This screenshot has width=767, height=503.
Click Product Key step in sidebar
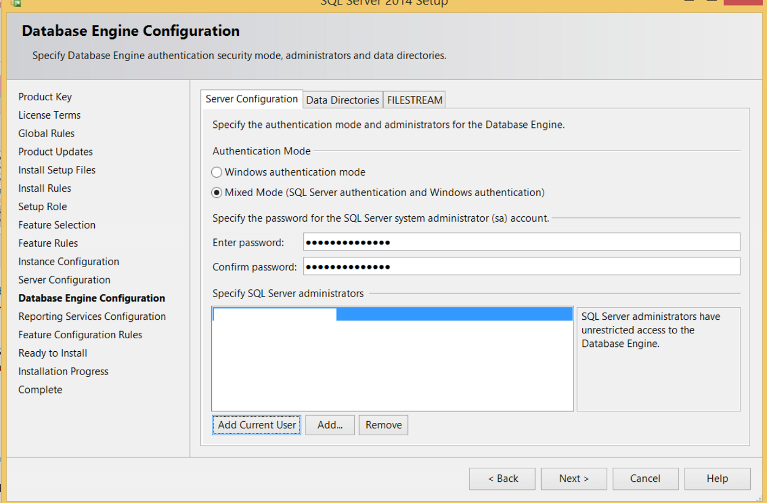pos(45,97)
